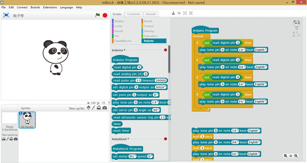Select the Looks block category

point(118,26)
